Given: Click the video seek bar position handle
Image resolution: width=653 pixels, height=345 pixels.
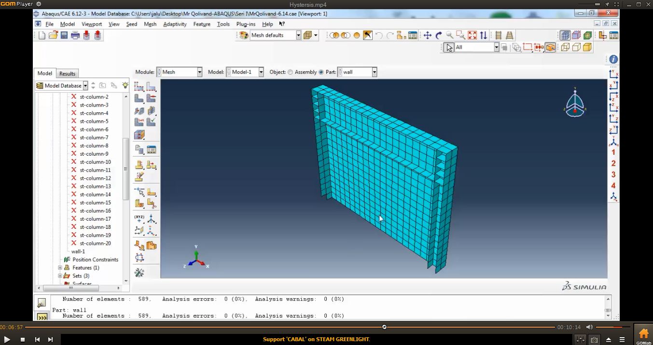Looking at the screenshot, I should (384, 327).
